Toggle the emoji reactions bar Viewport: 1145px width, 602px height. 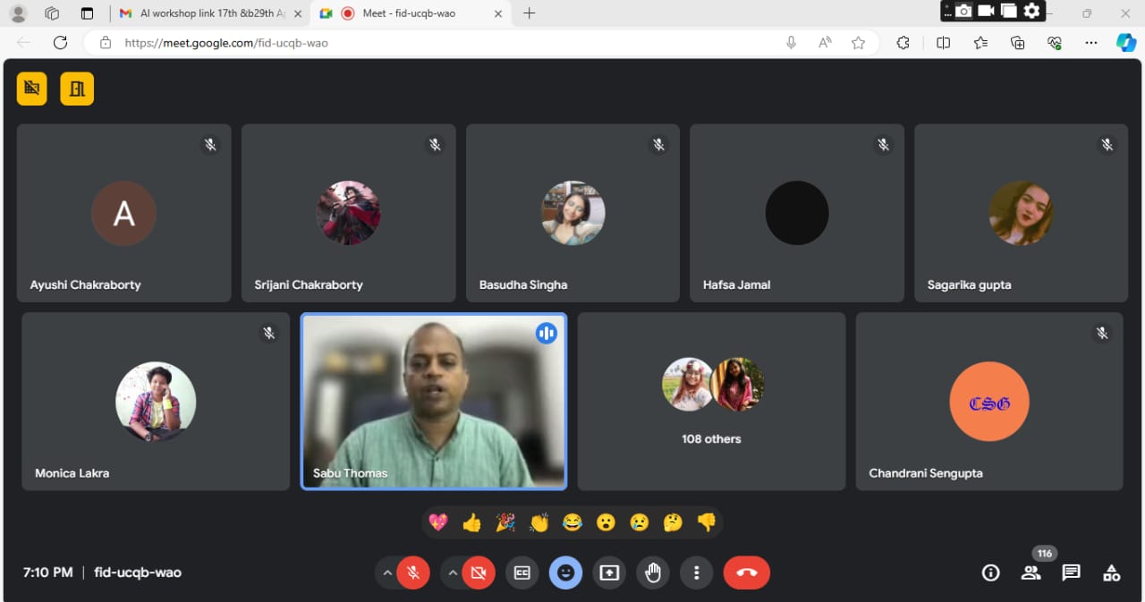(x=565, y=572)
